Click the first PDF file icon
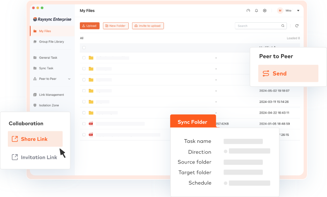This screenshot has width=327, height=197. coord(91,123)
